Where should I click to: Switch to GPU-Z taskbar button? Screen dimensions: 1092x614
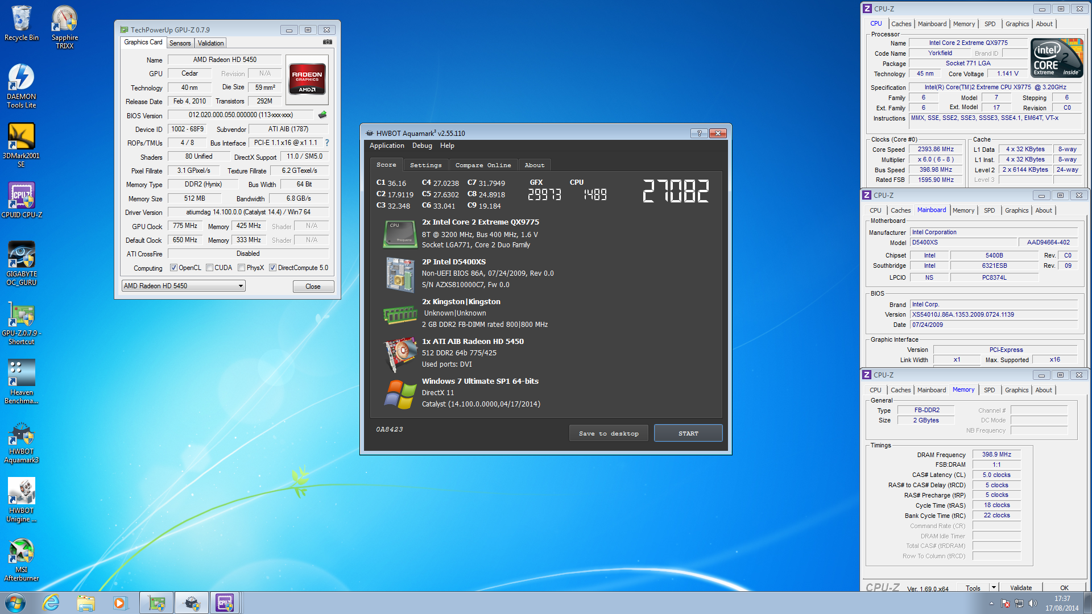click(x=156, y=603)
